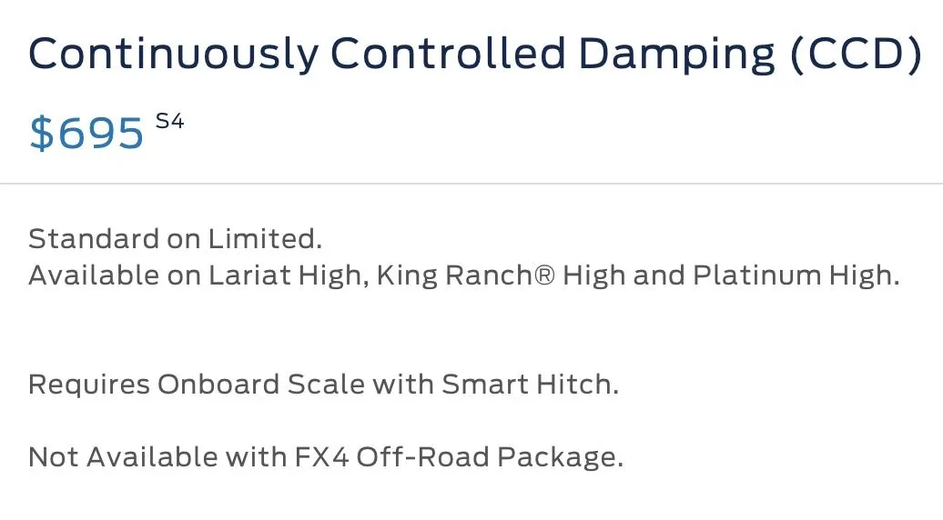Select the Continuously Controlled Damping heading
Viewport: 943px width, 520px height.
(x=475, y=55)
